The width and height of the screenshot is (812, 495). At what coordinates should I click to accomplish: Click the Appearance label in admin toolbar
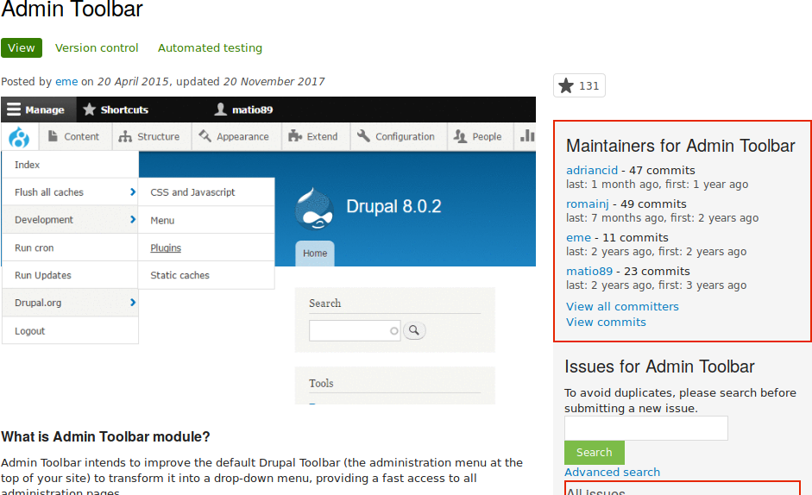coord(242,137)
